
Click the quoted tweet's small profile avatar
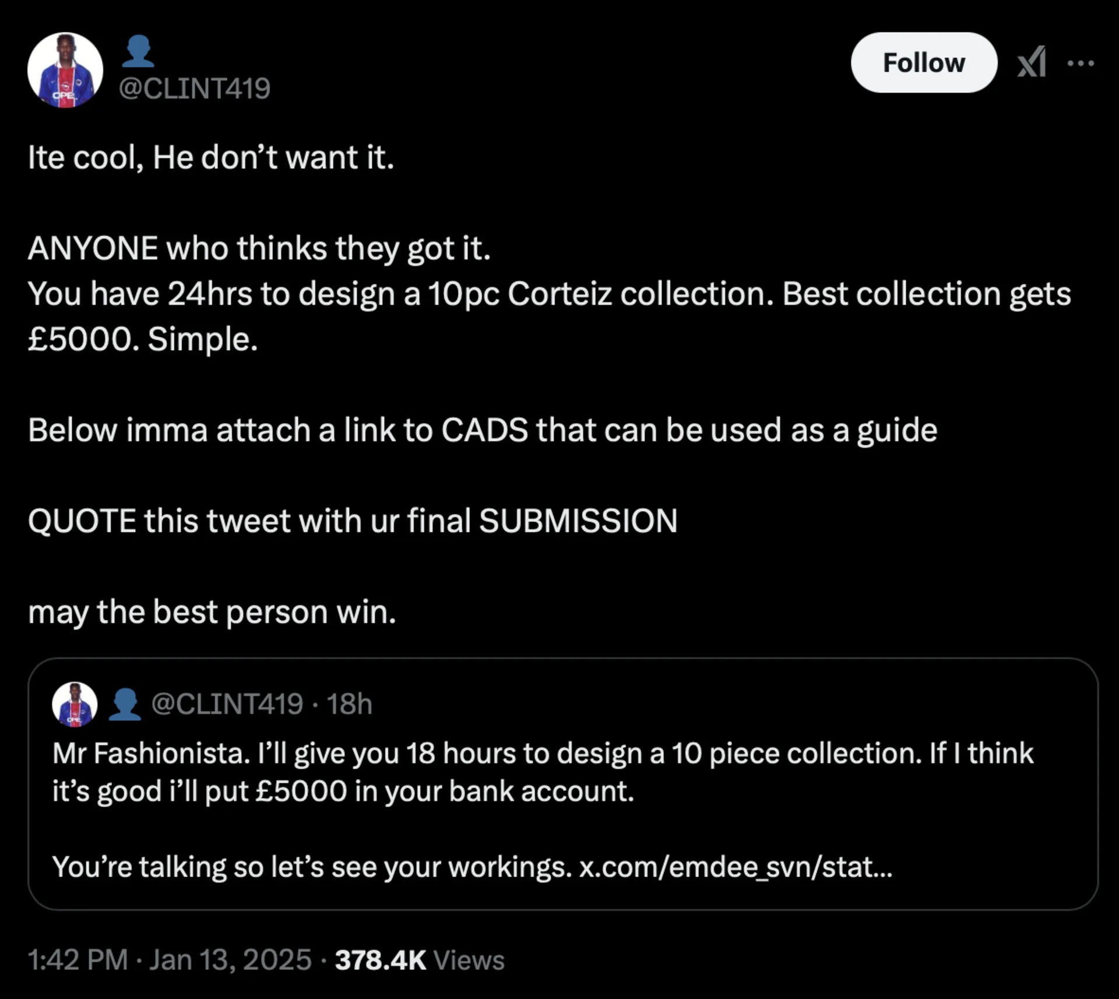click(75, 704)
